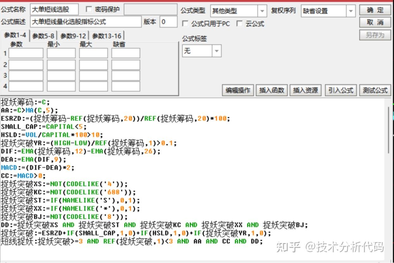This screenshot has height=263, width=394.
Task: Expand the 公式标签 dropdown showing 无
Action: tap(217, 51)
